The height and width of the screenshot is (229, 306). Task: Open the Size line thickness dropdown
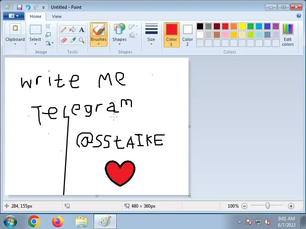(151, 35)
